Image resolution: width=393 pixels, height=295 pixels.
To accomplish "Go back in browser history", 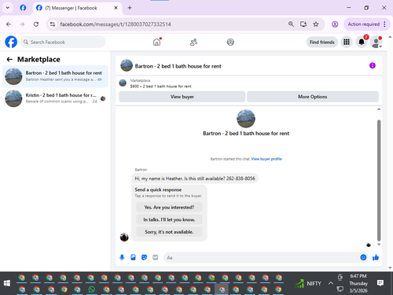I will [9, 24].
